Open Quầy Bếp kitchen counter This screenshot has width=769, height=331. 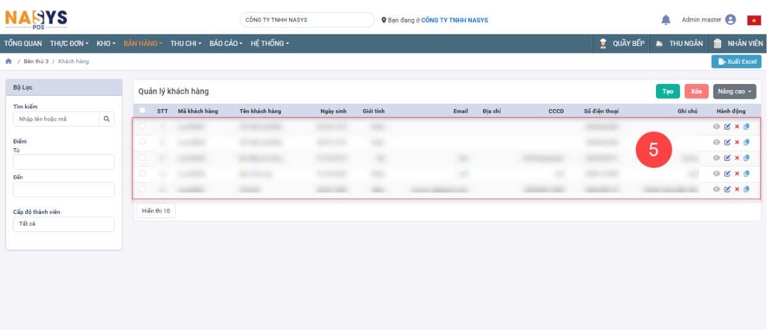pos(622,44)
